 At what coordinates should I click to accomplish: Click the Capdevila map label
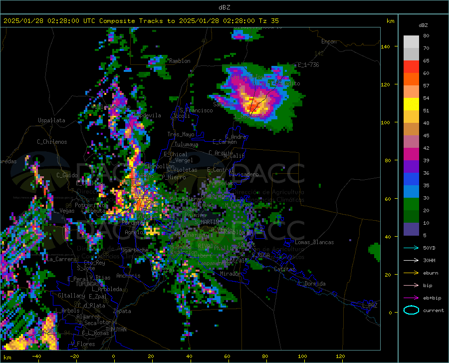(148, 115)
